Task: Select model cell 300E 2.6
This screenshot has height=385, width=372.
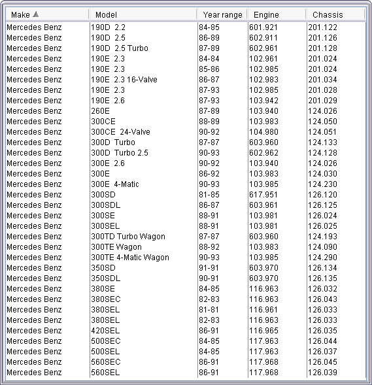Action: pos(108,163)
